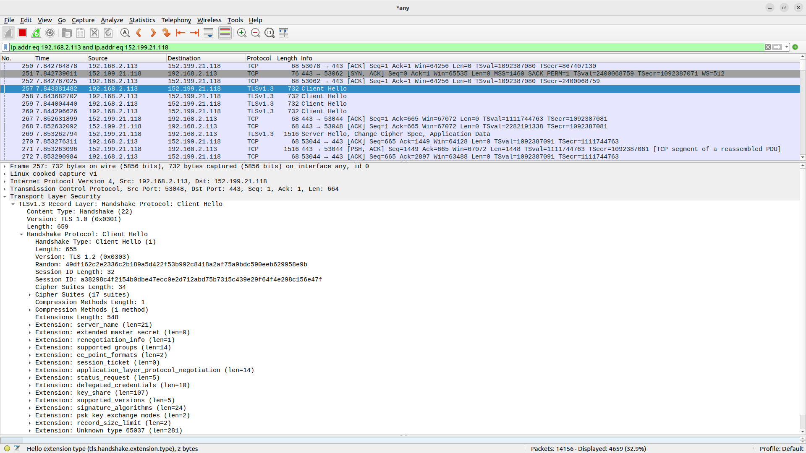Viewport: 806px width, 453px height.
Task: Jump to the last packet
Action: pos(194,33)
